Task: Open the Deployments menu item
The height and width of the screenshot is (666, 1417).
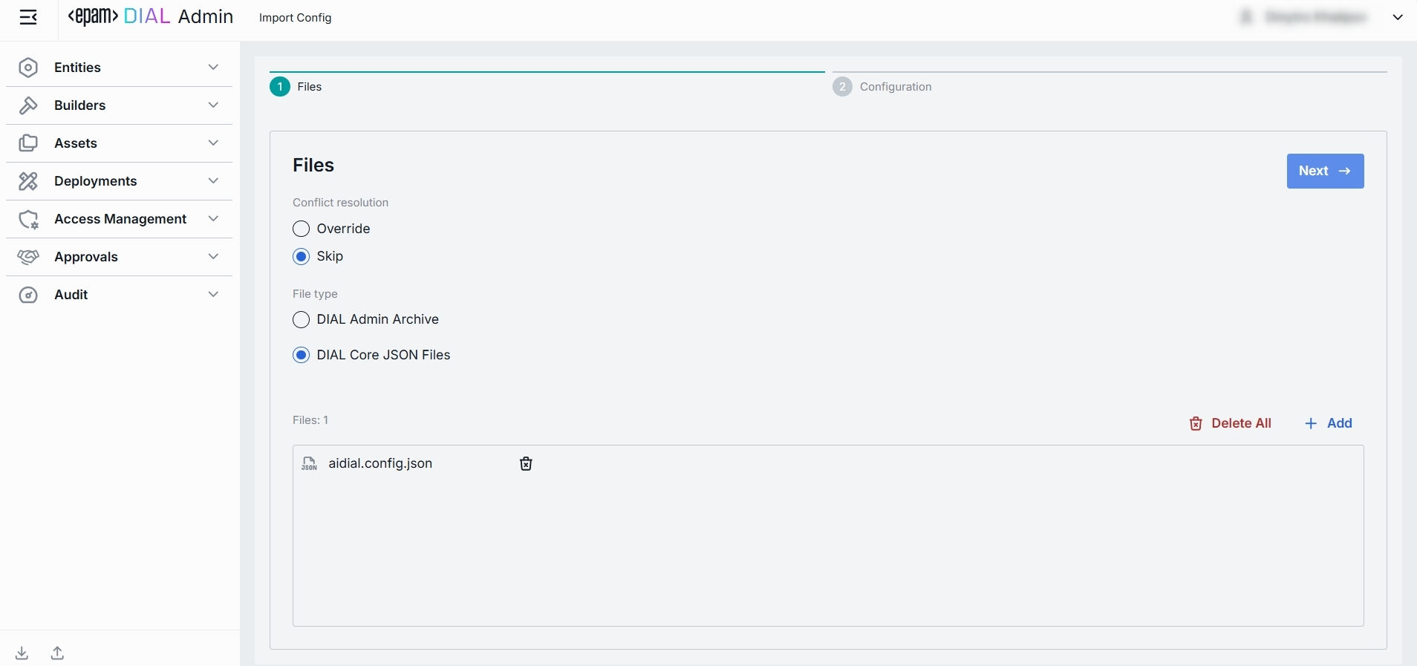Action: point(96,181)
